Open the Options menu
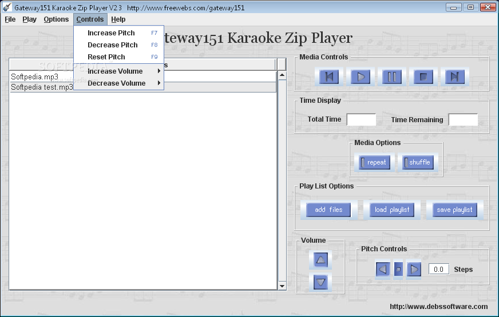Viewport: 499px width, 317px height. tap(56, 19)
